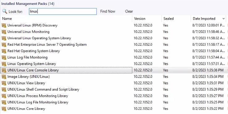Clear the management pack search
The height and width of the screenshot is (114, 228).
coord(129,11)
